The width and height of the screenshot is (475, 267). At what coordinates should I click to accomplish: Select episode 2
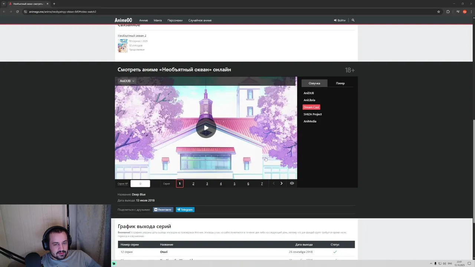point(193,184)
